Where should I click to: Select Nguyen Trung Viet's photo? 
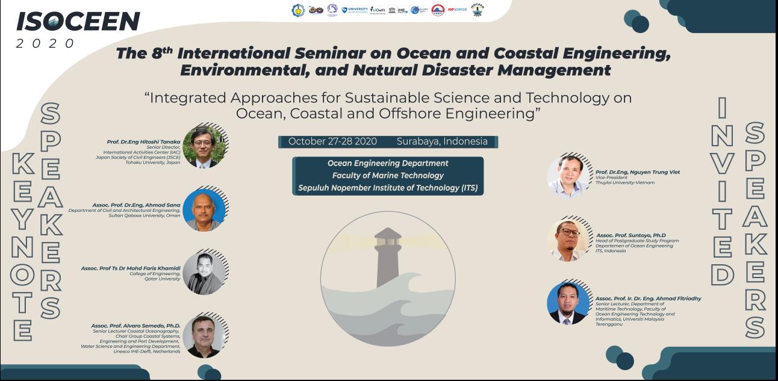(568, 176)
